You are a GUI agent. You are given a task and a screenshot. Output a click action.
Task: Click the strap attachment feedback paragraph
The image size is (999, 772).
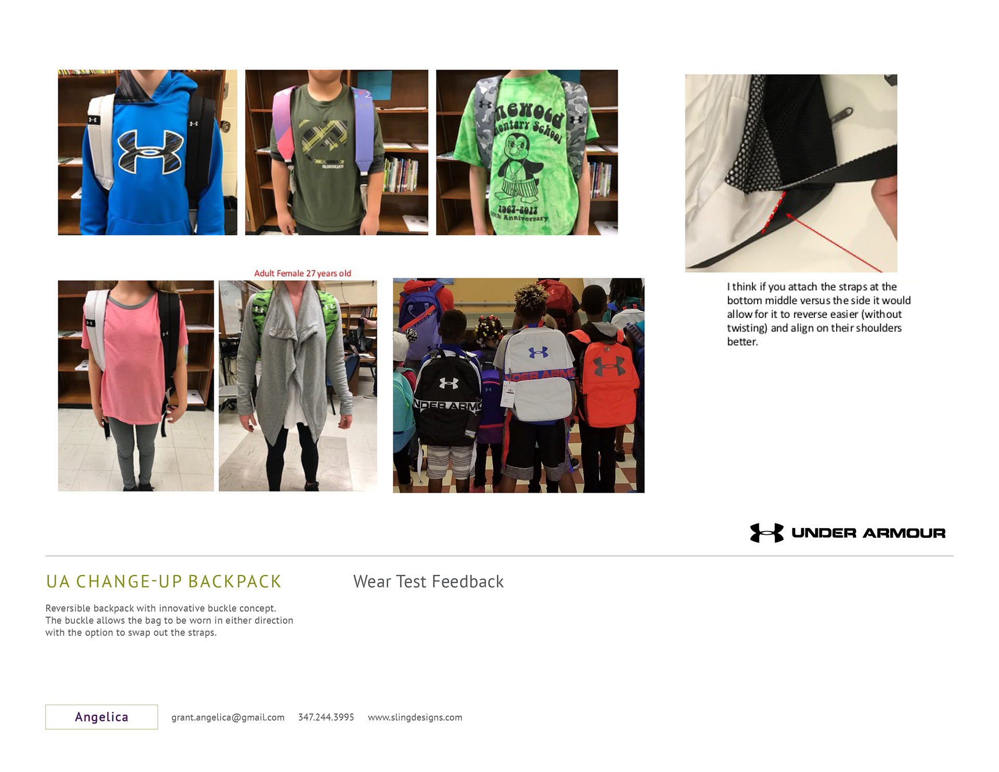(819, 314)
